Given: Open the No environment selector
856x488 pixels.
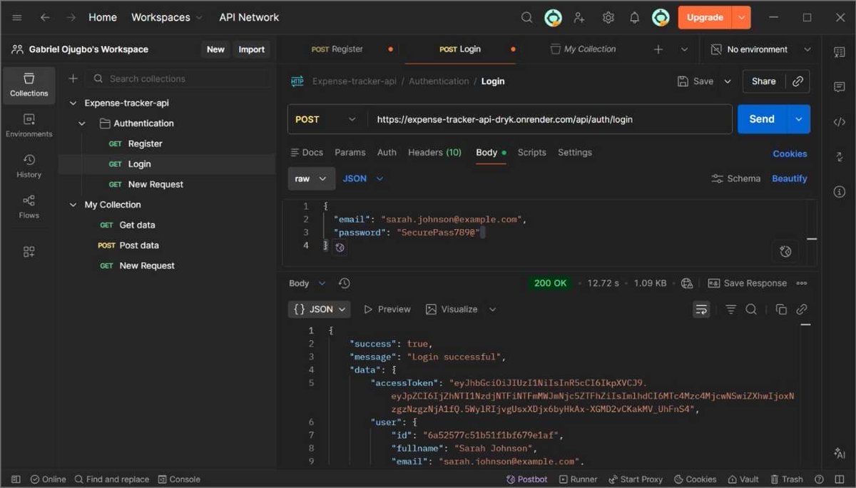Looking at the screenshot, I should (x=762, y=49).
